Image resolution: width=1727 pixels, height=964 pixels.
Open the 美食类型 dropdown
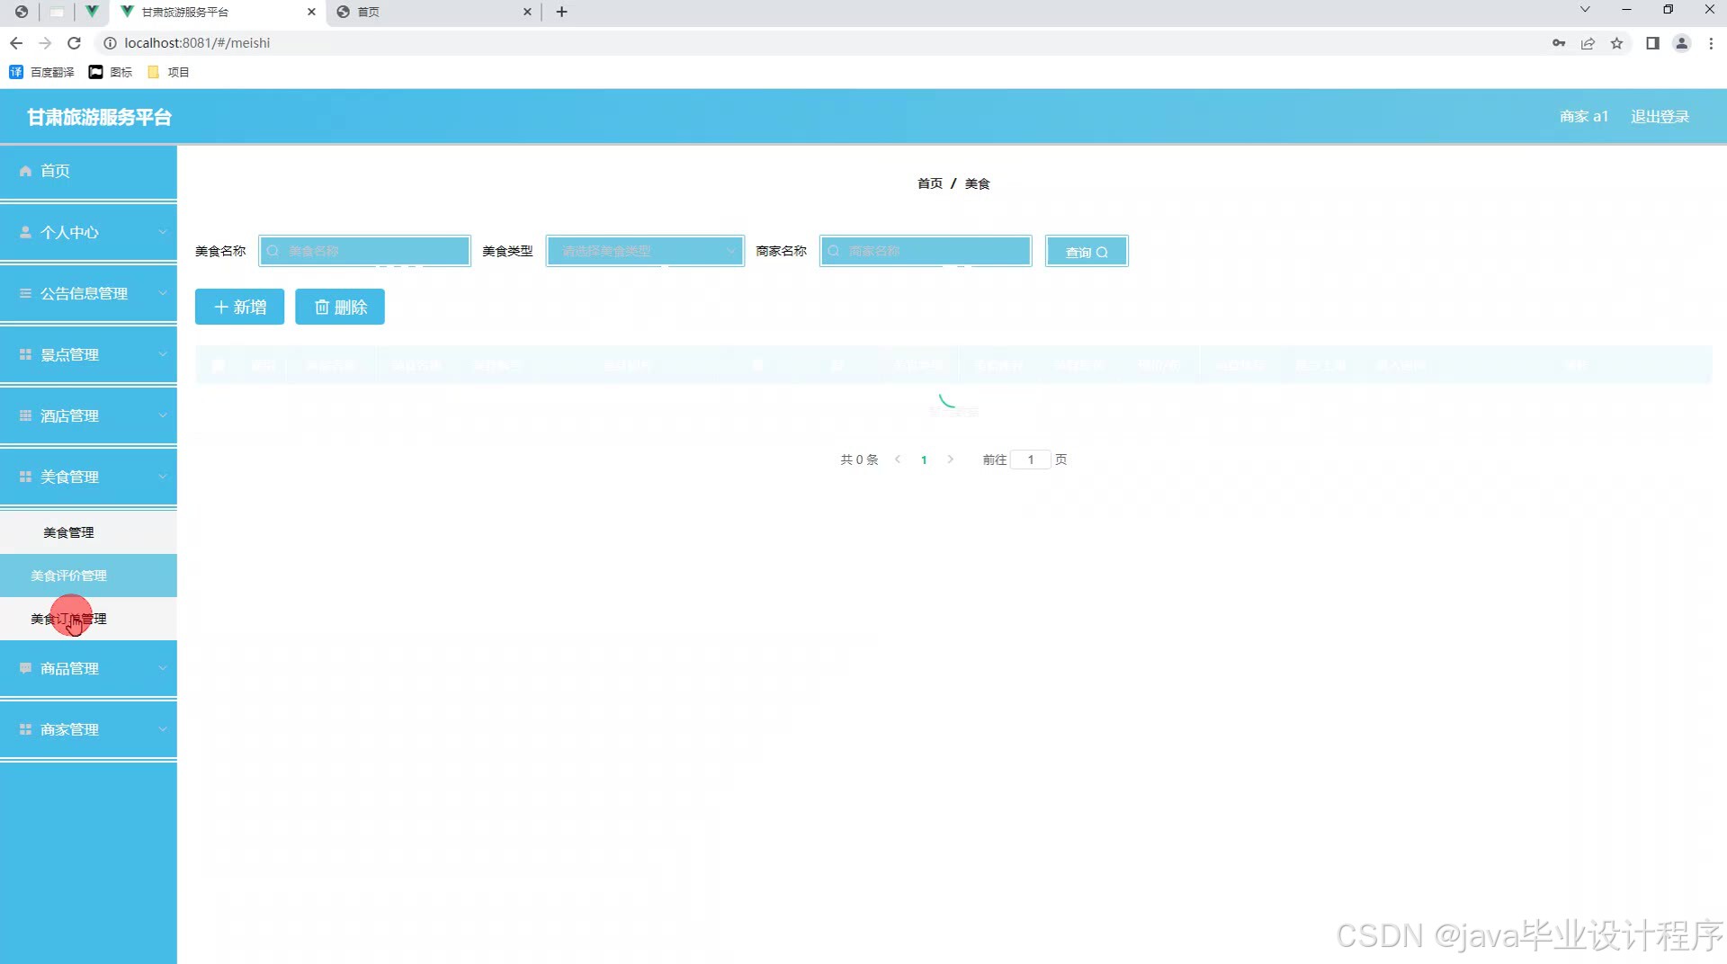pos(645,251)
